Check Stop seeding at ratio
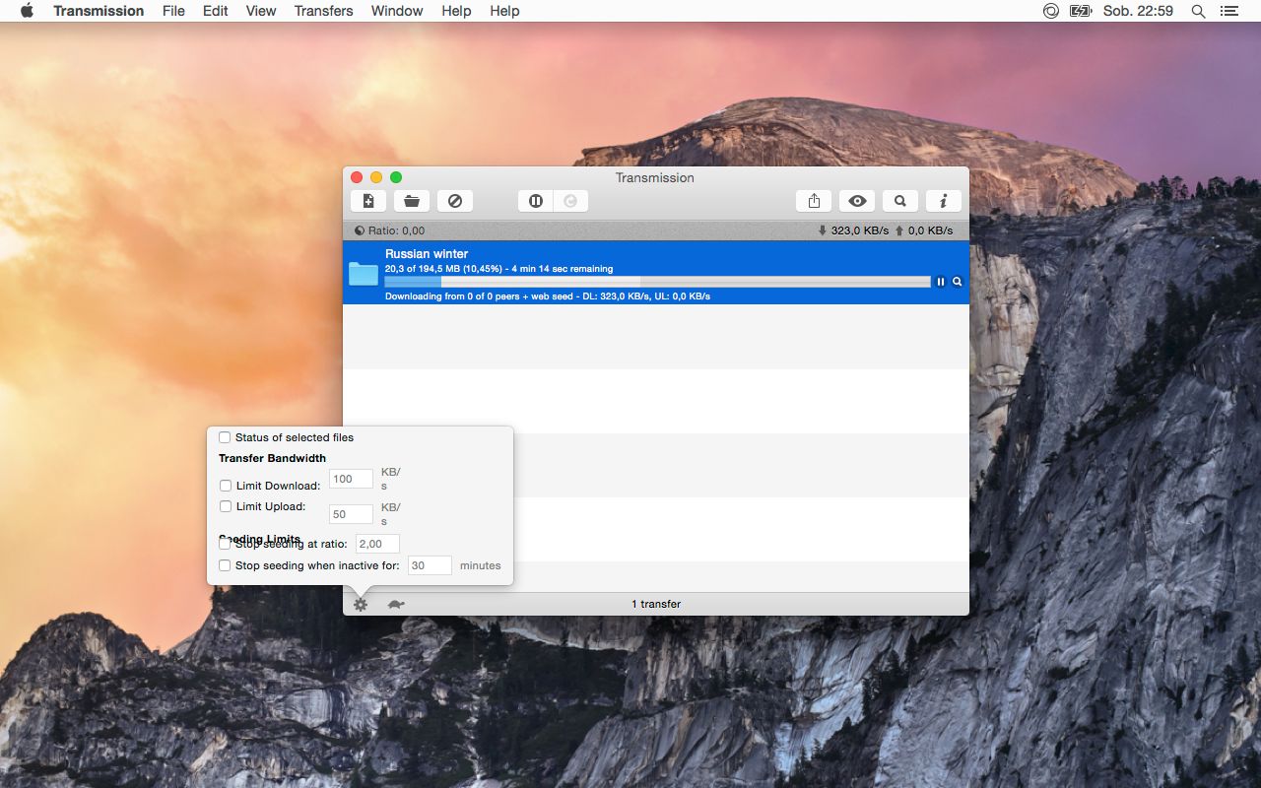 225,544
